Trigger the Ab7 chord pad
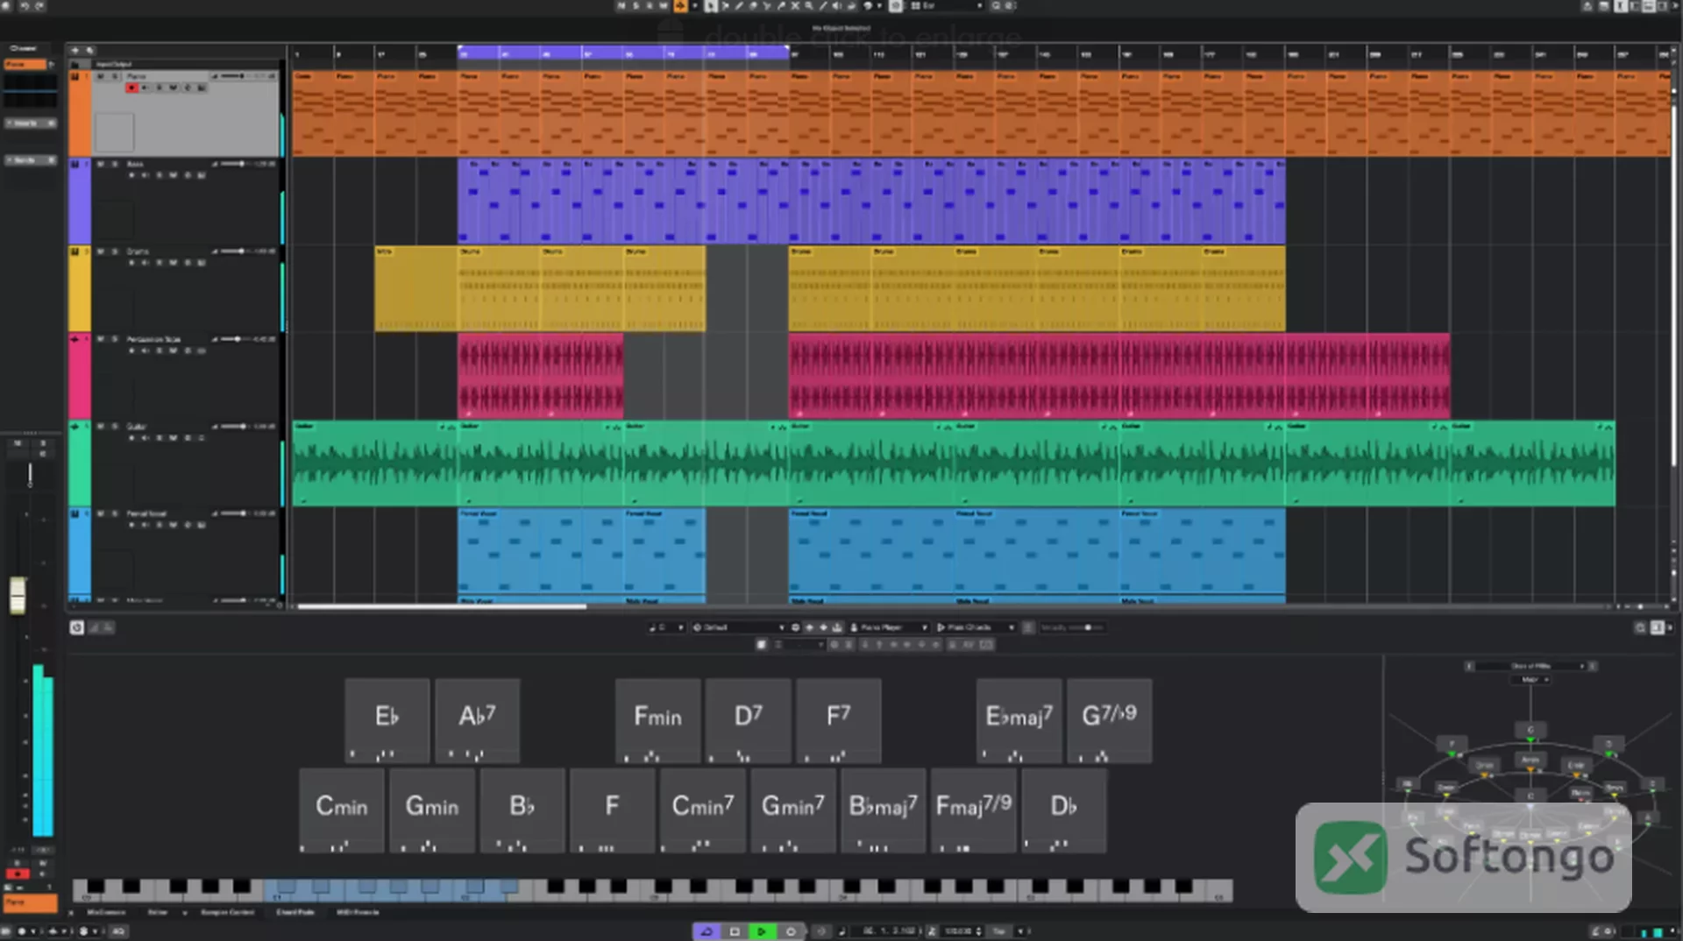 (478, 719)
